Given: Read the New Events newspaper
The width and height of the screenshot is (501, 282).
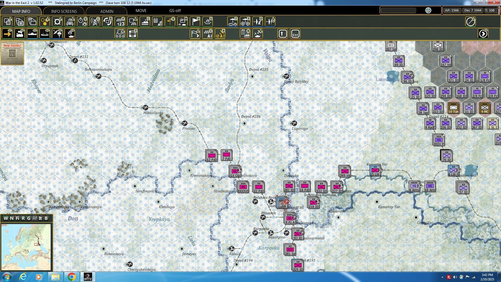Looking at the screenshot, I should 12,54.
